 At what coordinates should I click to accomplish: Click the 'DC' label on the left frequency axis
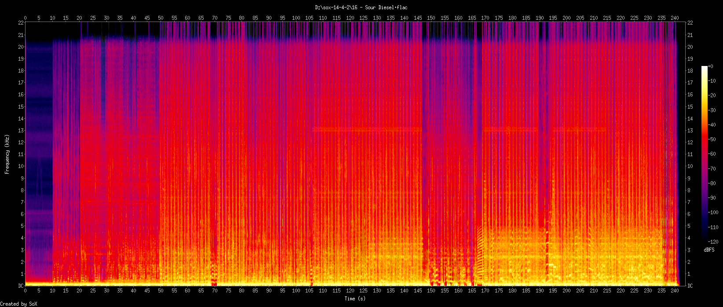(21, 286)
